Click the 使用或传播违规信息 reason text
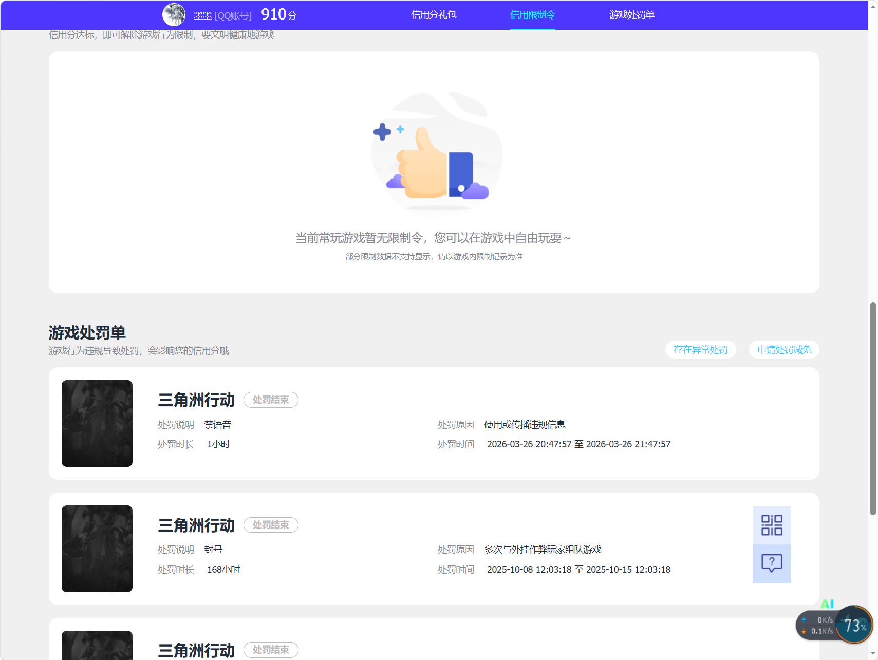 [525, 425]
